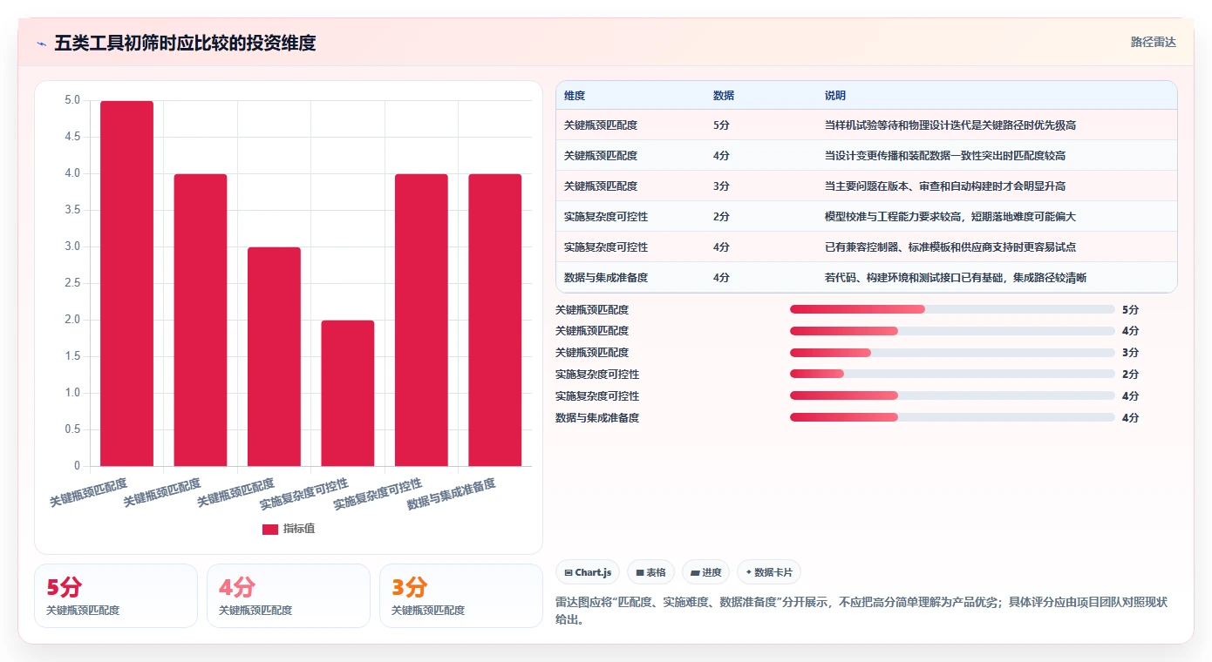Click the 3分 cell in the table
This screenshot has width=1212, height=662.
[x=721, y=186]
